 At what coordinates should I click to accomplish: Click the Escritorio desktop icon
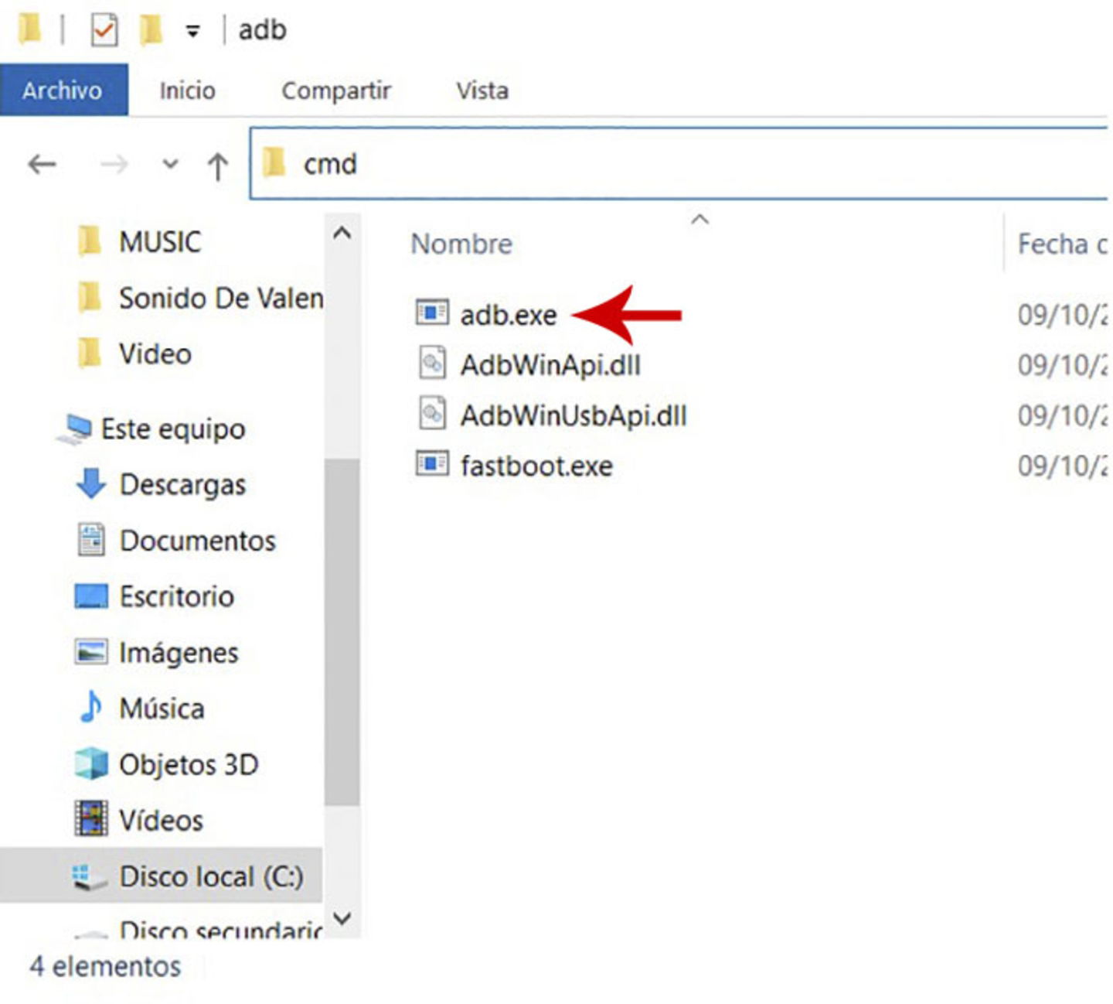90,596
